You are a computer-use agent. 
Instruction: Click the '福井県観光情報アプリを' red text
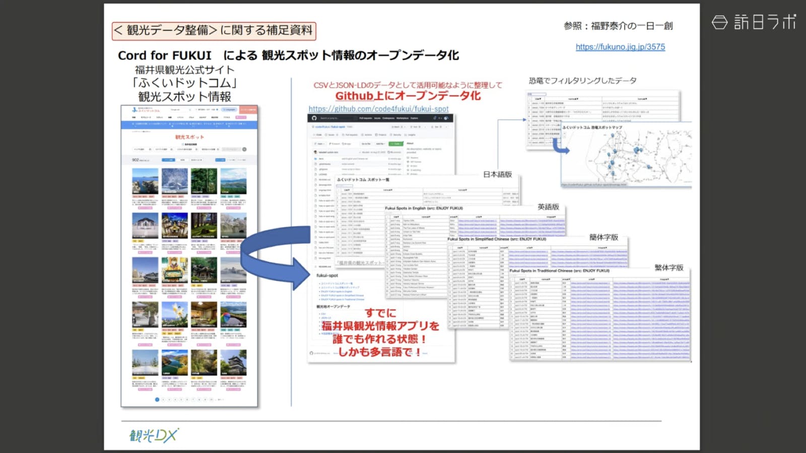click(380, 326)
